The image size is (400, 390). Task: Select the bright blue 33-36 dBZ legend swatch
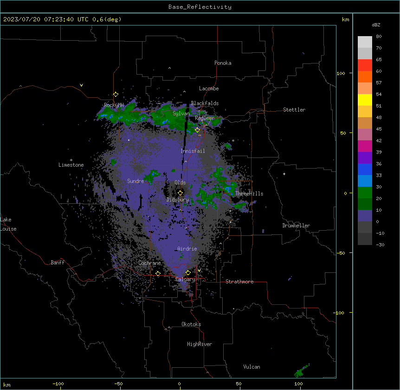point(365,169)
